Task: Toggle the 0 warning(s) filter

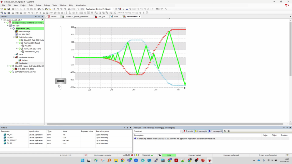Action: coord(201,131)
